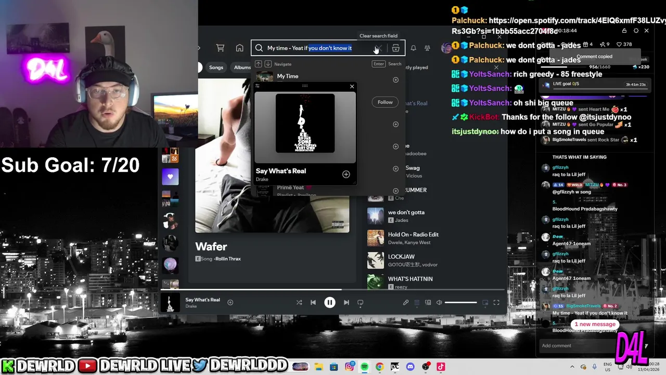Open the Spotify cart icon
The height and width of the screenshot is (375, 666).
click(220, 48)
